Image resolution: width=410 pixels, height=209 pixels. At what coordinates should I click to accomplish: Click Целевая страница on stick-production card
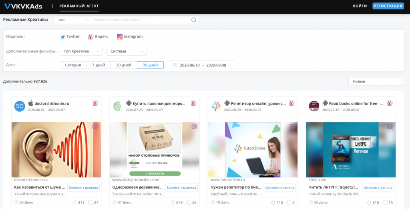(x=181, y=187)
